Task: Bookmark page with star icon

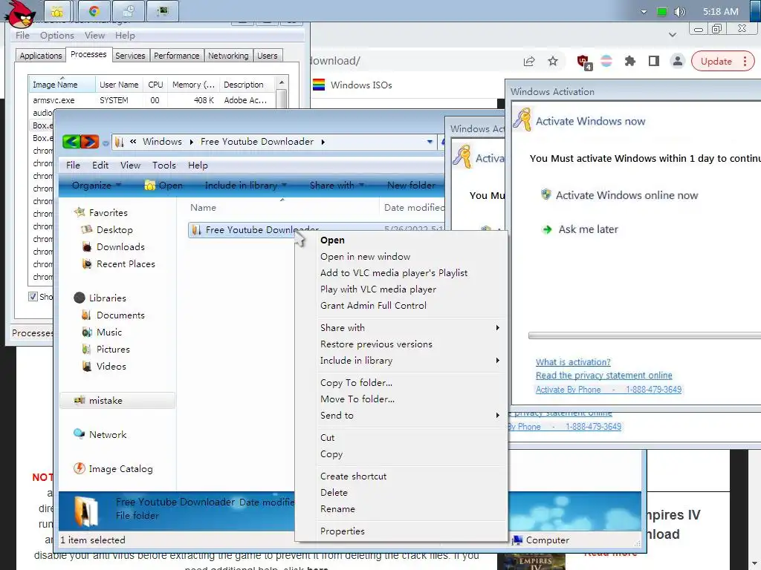Action: coord(553,61)
